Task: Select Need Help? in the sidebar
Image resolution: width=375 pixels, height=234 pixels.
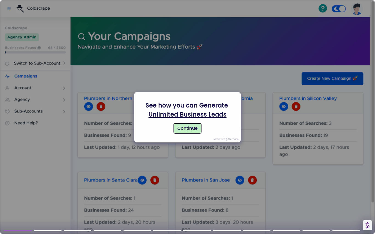Action: click(26, 123)
